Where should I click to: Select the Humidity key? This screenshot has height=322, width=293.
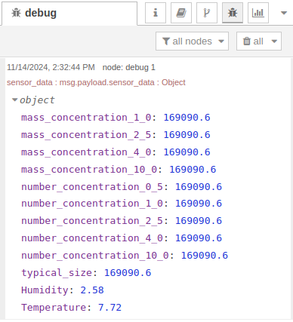pyautogui.click(x=45, y=290)
